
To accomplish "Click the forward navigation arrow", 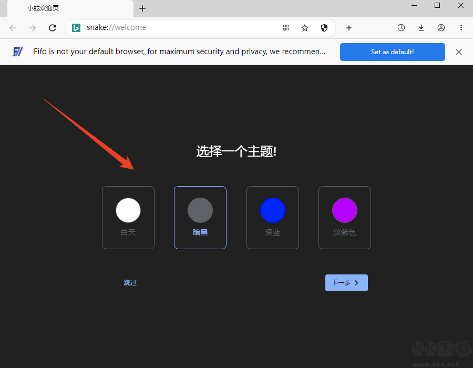I will 32,27.
